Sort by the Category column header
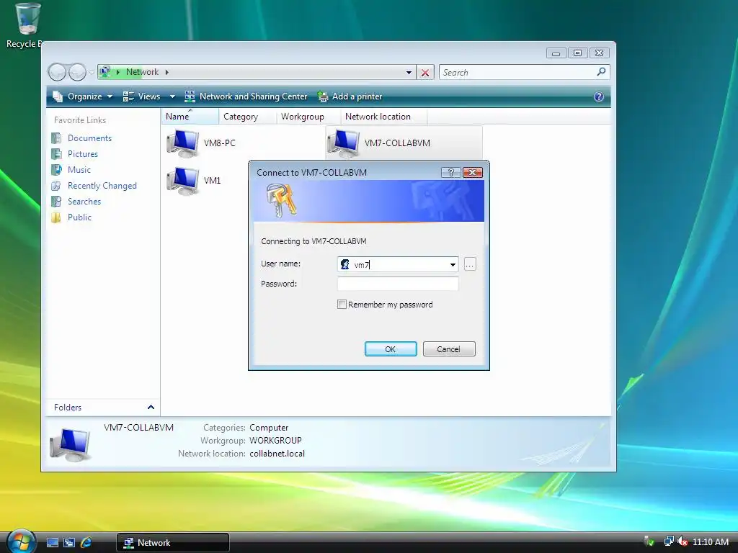 248,117
